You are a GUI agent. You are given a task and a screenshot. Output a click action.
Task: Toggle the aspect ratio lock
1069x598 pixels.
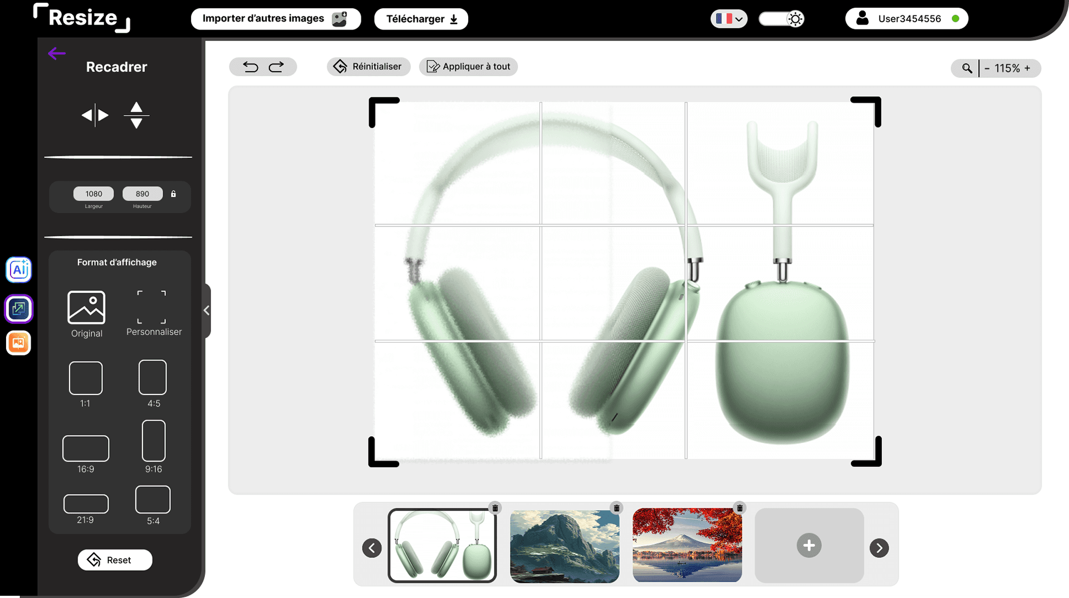[x=173, y=194]
